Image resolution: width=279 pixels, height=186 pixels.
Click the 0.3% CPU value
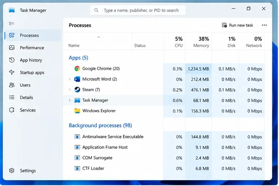coord(177,69)
